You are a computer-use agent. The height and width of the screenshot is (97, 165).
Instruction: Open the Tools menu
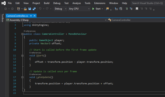87,3
